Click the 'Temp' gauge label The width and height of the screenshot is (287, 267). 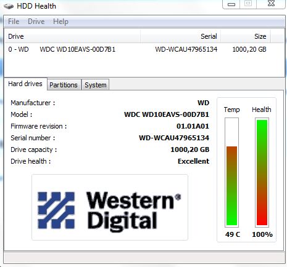[232, 110]
